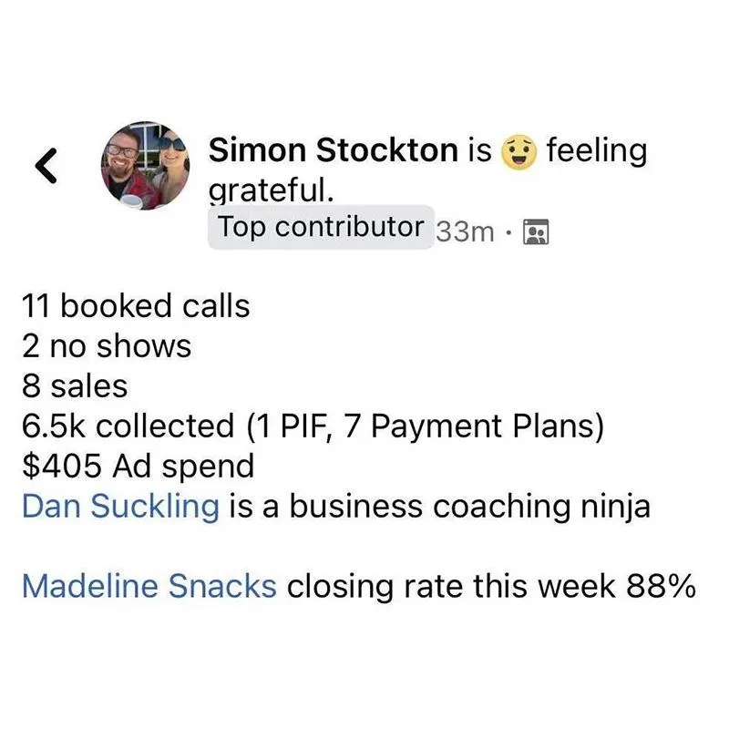Click "closing rate this week" text
The image size is (729, 729).
tap(451, 586)
